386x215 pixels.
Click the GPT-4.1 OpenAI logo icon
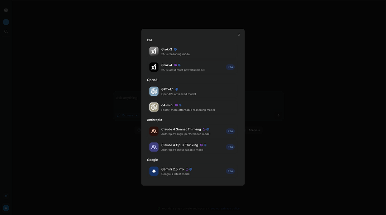coord(154,91)
